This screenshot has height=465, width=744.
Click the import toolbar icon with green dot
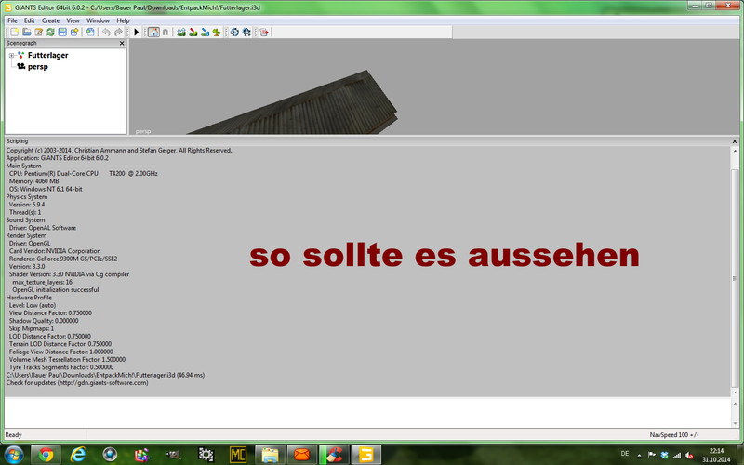tap(89, 32)
